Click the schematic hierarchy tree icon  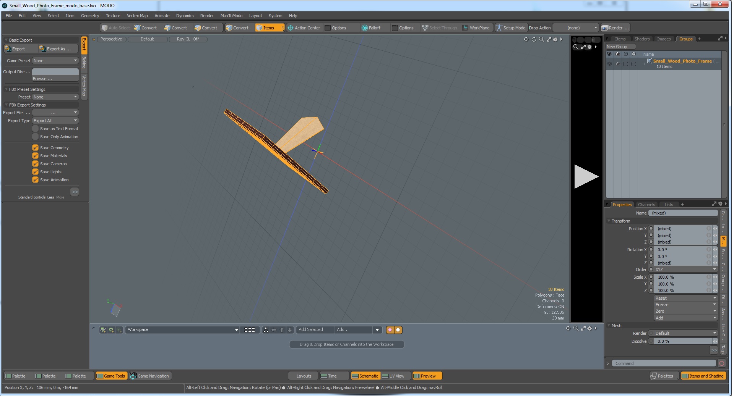click(266, 330)
